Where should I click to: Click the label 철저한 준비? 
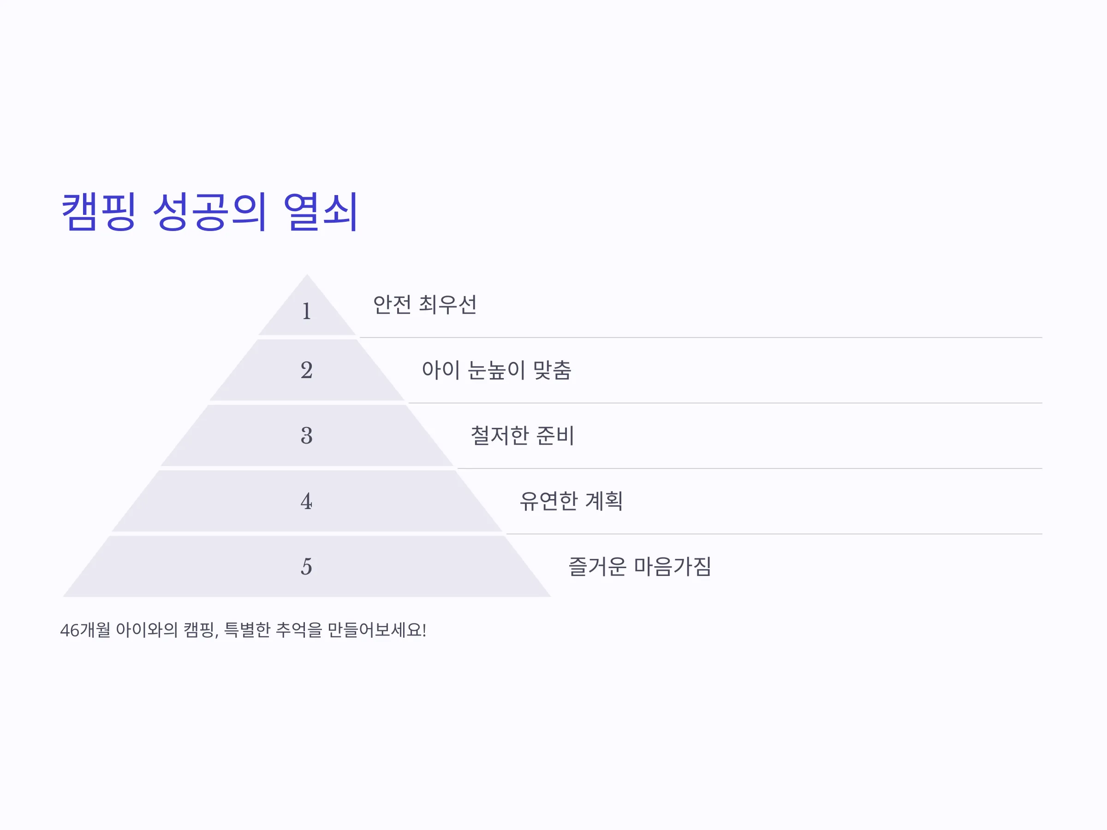click(523, 436)
